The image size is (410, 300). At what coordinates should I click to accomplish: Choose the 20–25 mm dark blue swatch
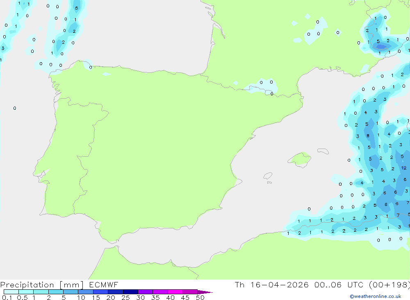[115, 292]
